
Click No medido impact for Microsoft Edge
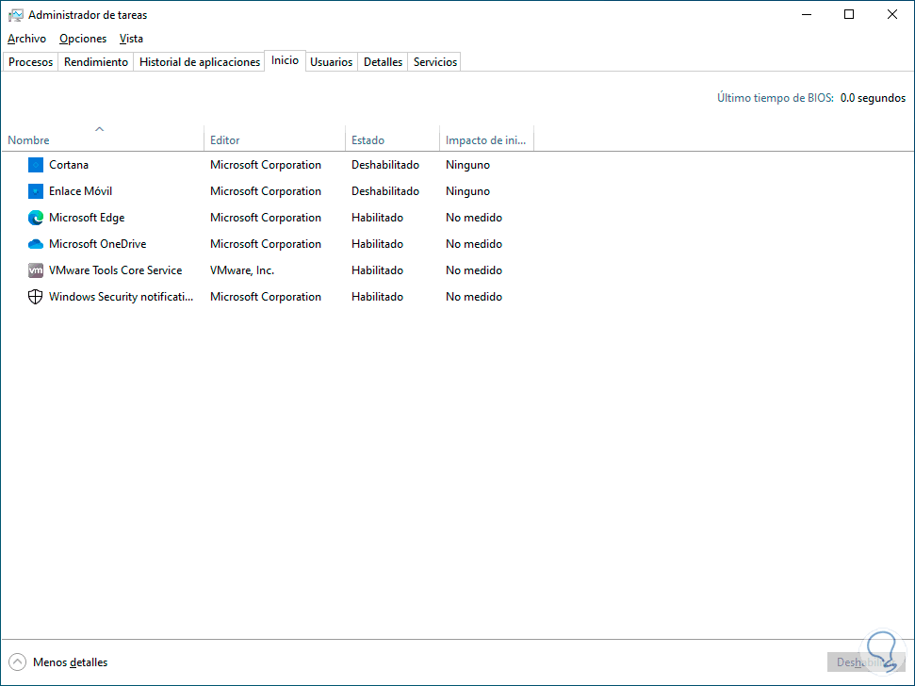click(474, 218)
